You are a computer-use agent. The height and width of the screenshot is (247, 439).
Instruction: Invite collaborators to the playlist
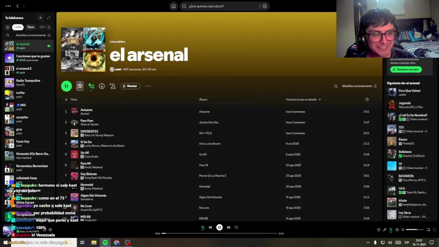pos(112,86)
